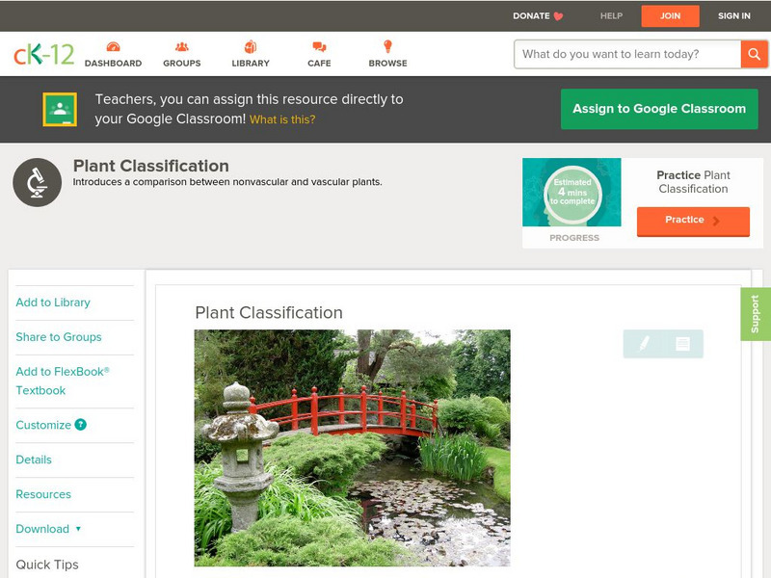This screenshot has height=578, width=771.
Task: Click Share to Groups
Action: (x=59, y=337)
